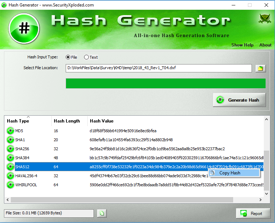
Task: Click the vertical scrollbar up arrow
Action: 266,119
